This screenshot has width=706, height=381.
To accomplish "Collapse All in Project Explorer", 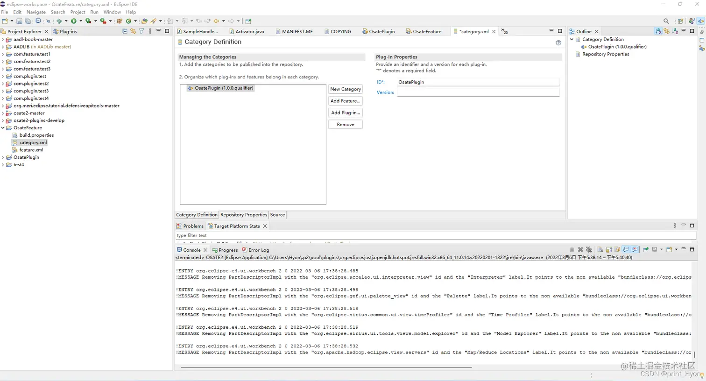I will 125,31.
